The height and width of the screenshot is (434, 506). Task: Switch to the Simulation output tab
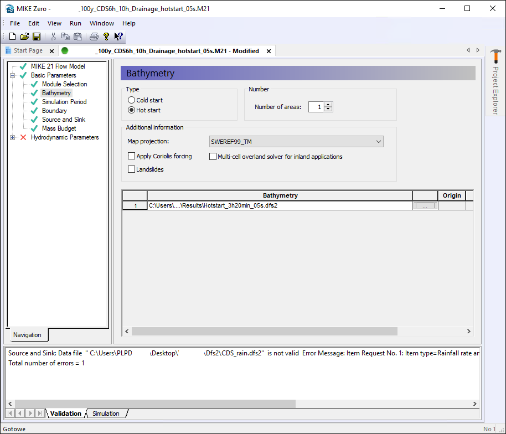click(x=106, y=414)
